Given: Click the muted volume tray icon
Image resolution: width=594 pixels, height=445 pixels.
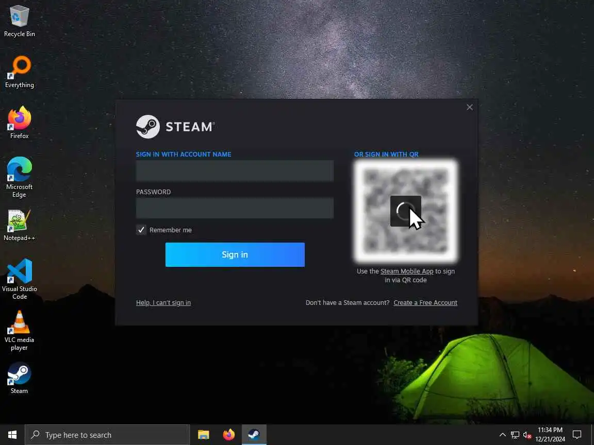Looking at the screenshot, I should 527,435.
